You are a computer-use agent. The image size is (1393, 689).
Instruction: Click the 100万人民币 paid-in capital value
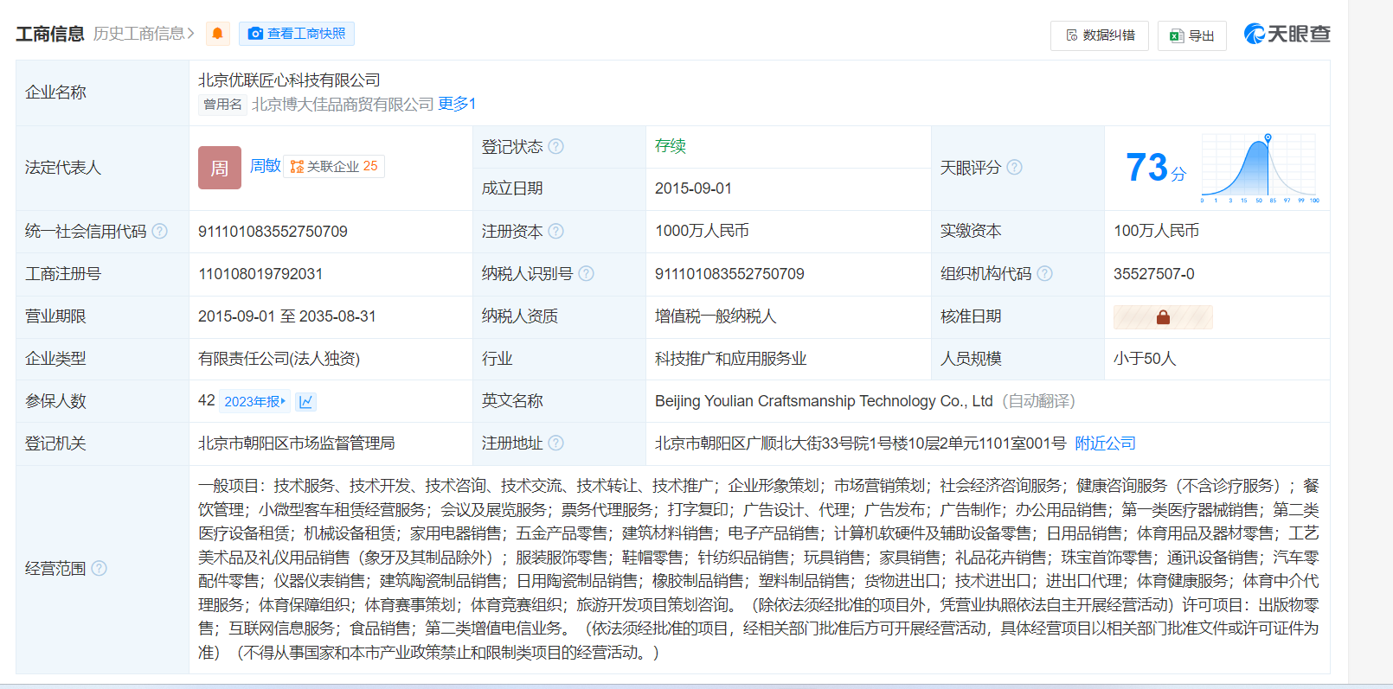pos(1156,232)
